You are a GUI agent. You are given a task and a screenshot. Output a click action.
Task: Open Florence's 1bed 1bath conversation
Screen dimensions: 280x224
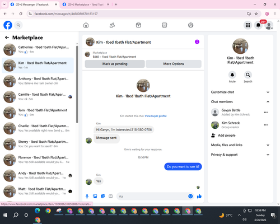38,160
